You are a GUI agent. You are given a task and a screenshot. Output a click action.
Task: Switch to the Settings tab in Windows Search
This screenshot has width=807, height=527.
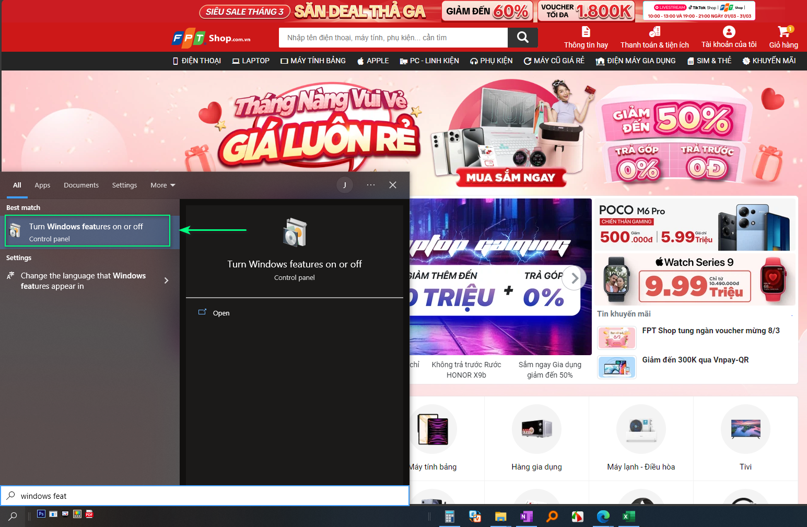(x=124, y=185)
